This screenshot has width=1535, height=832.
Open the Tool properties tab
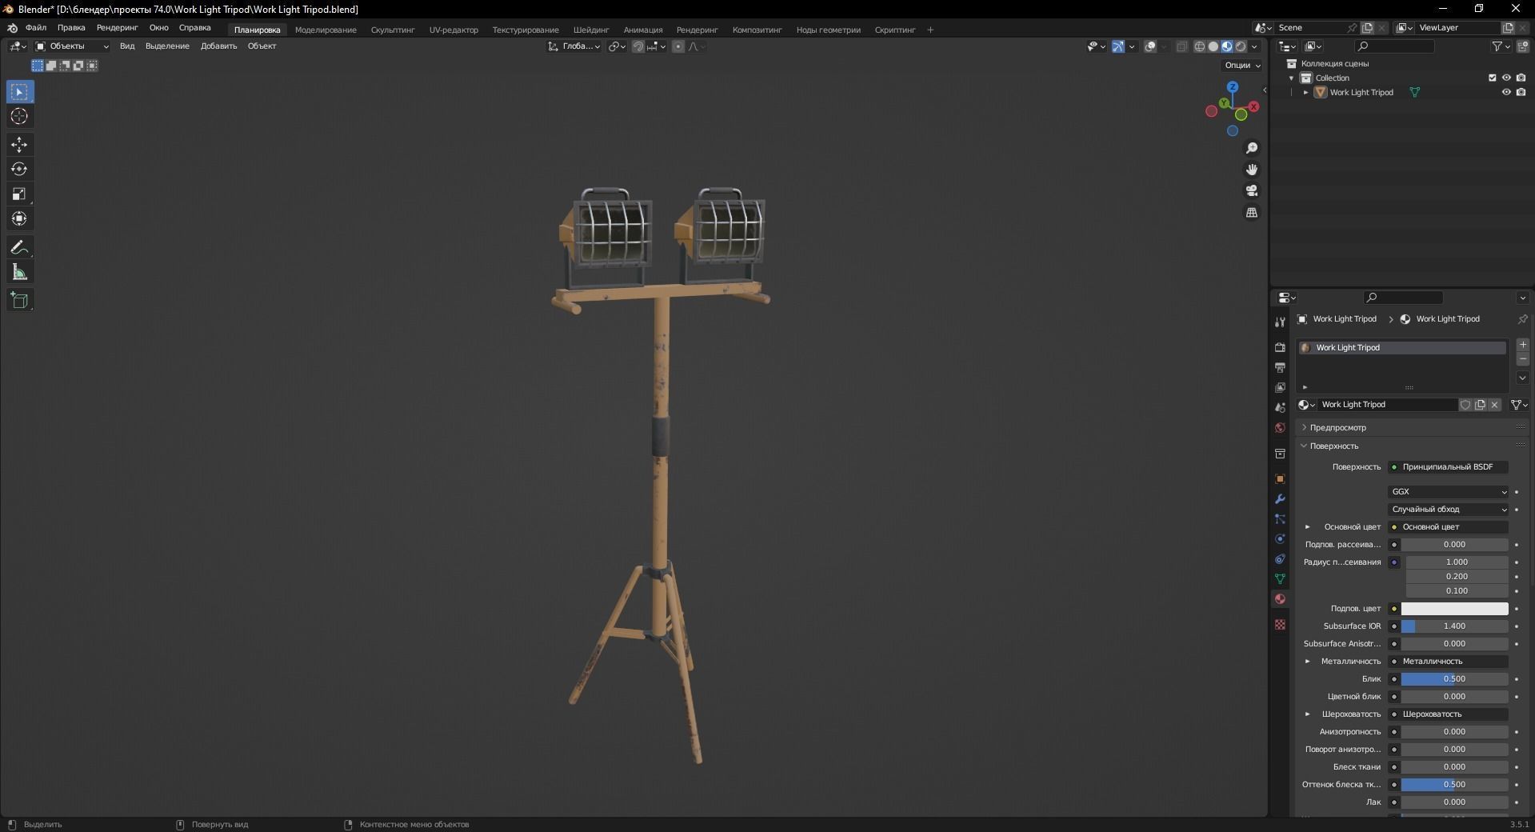tap(1280, 322)
